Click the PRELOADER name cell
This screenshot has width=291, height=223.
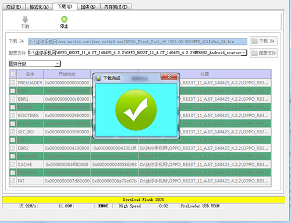click(x=30, y=83)
